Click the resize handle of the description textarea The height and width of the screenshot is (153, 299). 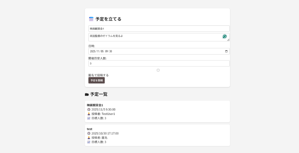pos(228,40)
